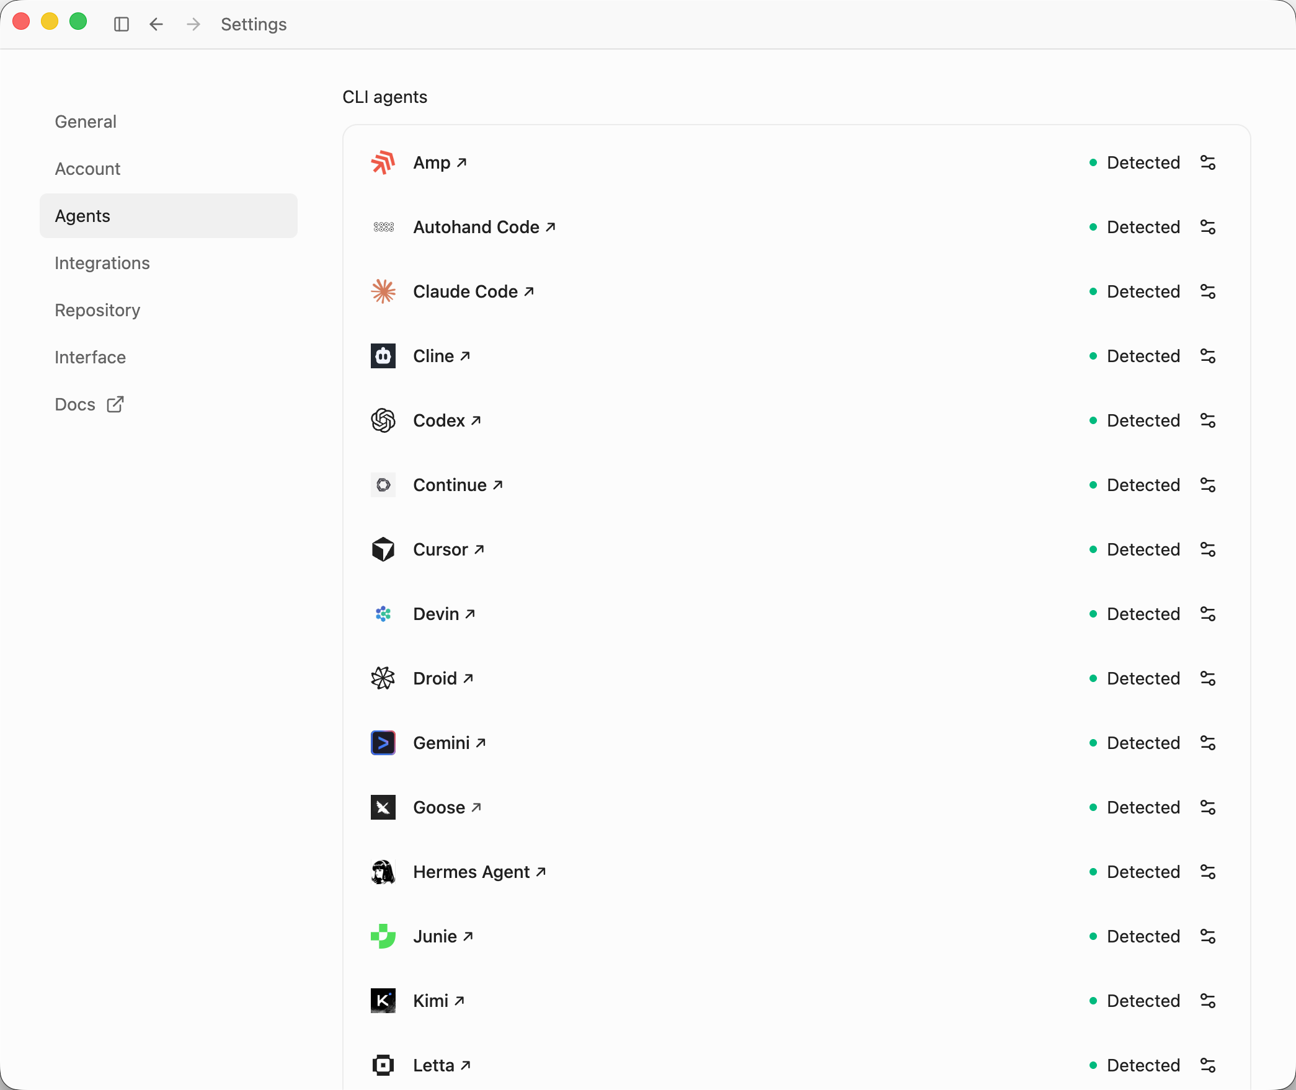This screenshot has height=1090, width=1296.
Task: Open the Claude Code agent link
Action: tap(473, 291)
